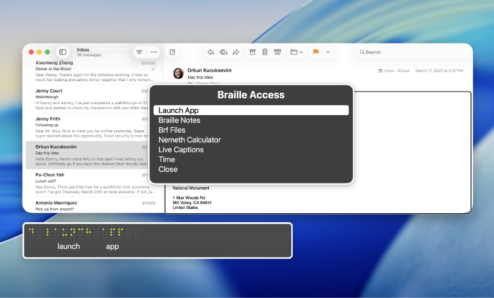The image size is (494, 298).
Task: Flag the message with orange flag
Action: tap(316, 52)
